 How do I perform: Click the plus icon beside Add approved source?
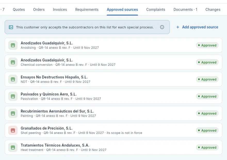tap(178, 27)
